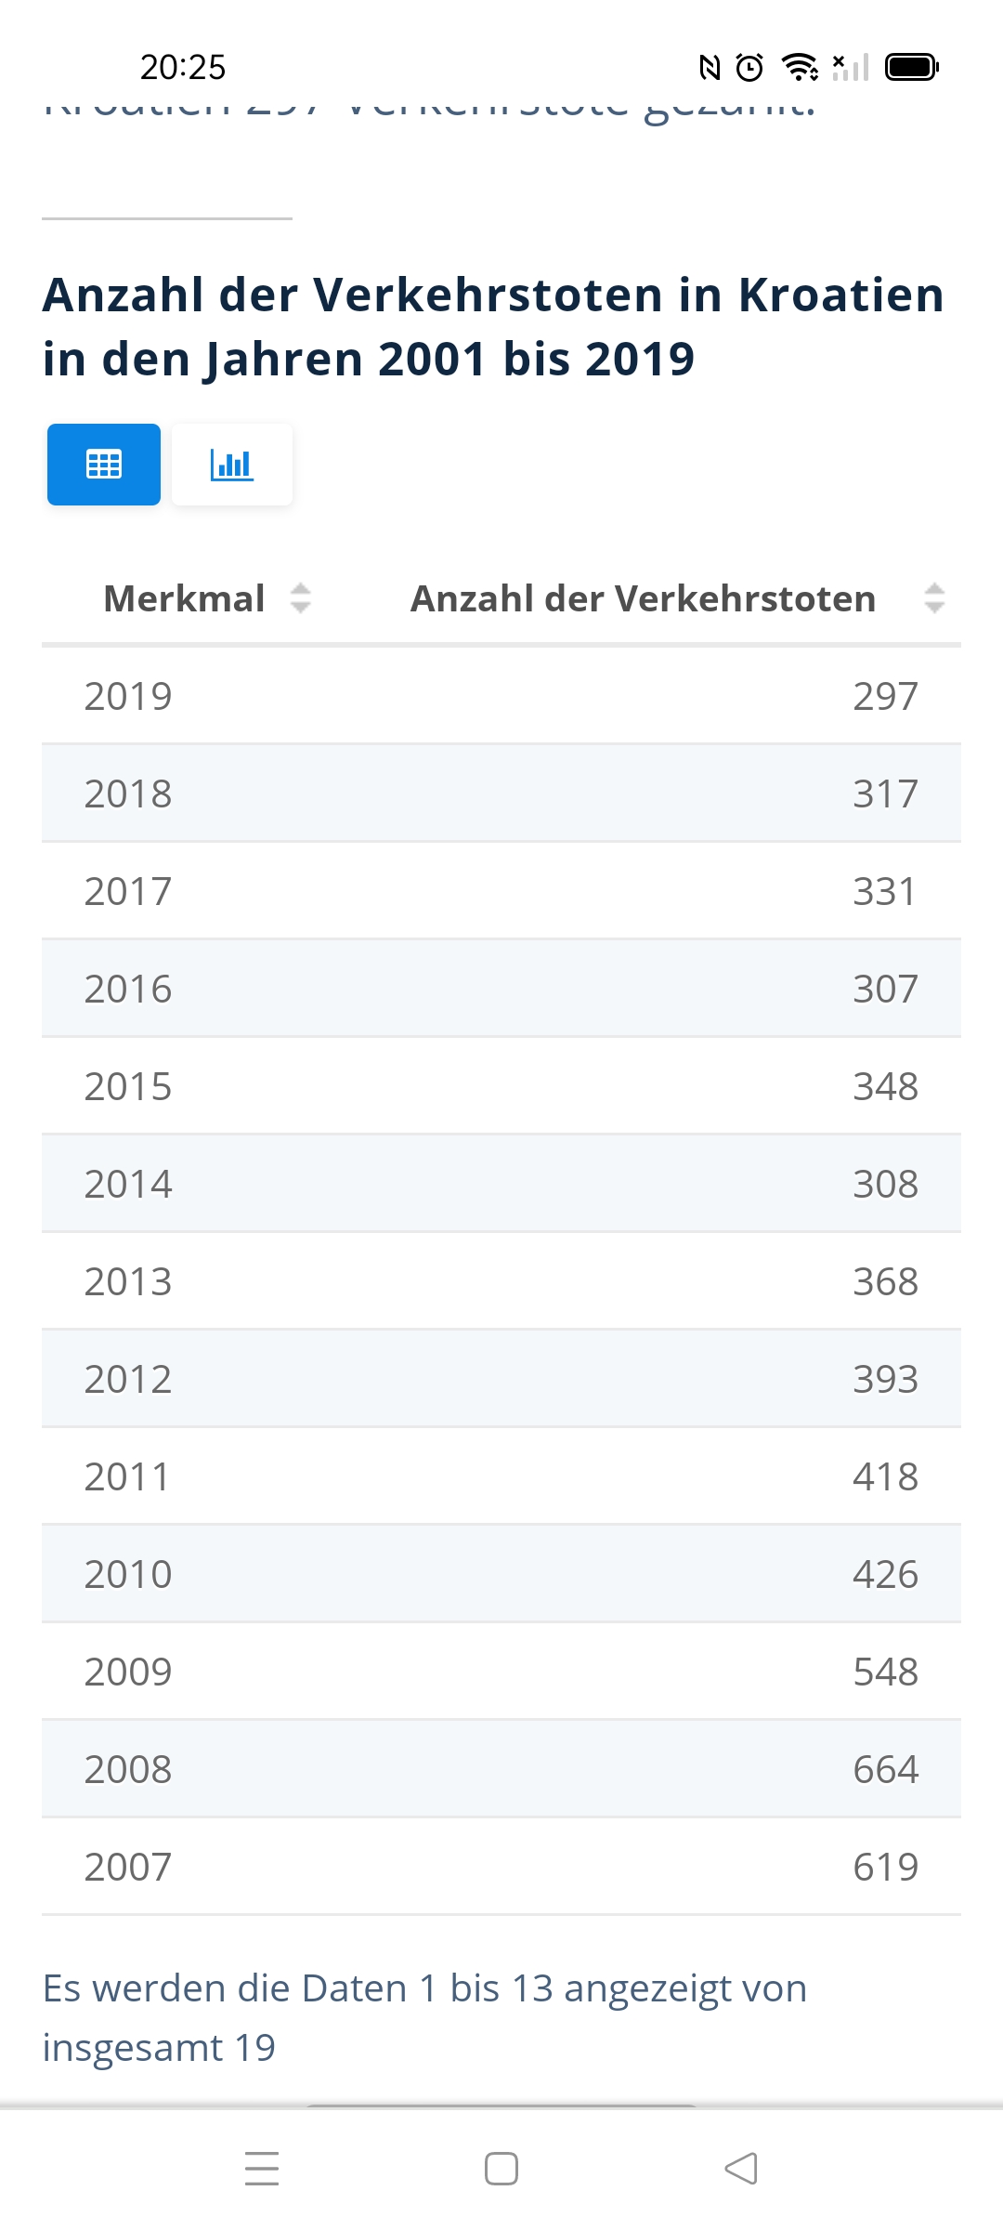Tap the 2012 table row
Viewport: 1003px width, 2230px height.
[501, 1378]
